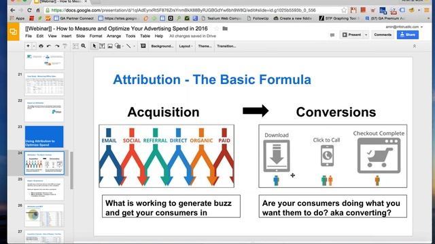435x244 pixels.
Task: Star the presentation title
Action: pyautogui.click(x=216, y=28)
